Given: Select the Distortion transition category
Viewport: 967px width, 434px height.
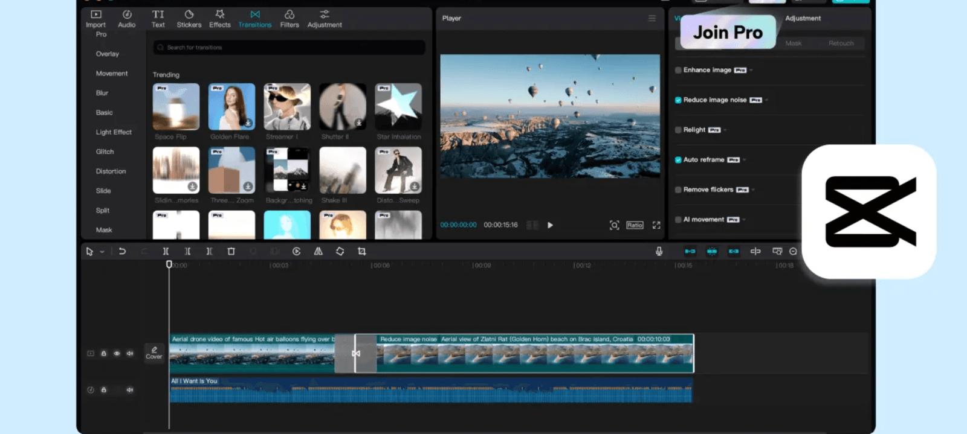Looking at the screenshot, I should pyautogui.click(x=111, y=171).
